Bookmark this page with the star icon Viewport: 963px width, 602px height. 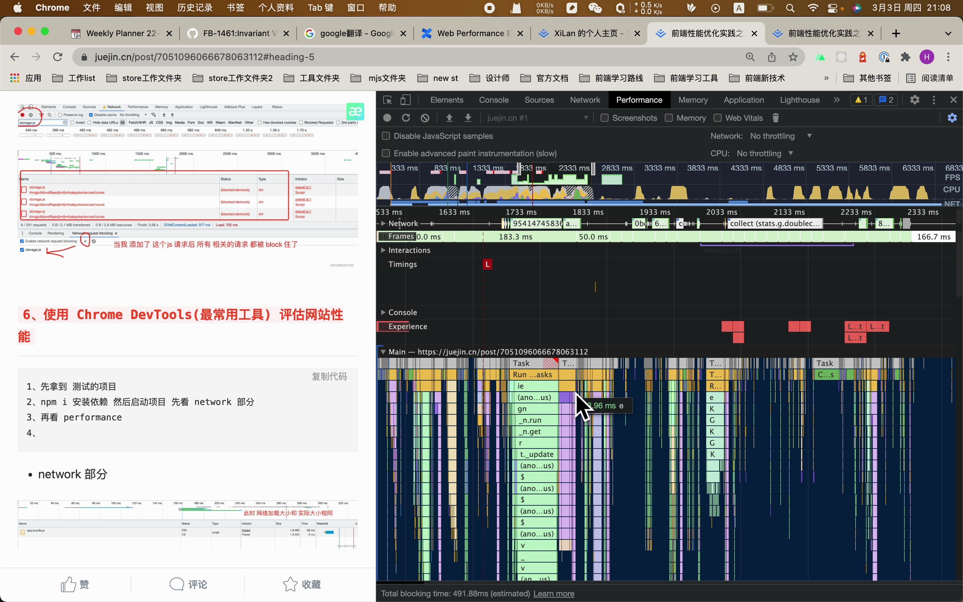coord(793,57)
